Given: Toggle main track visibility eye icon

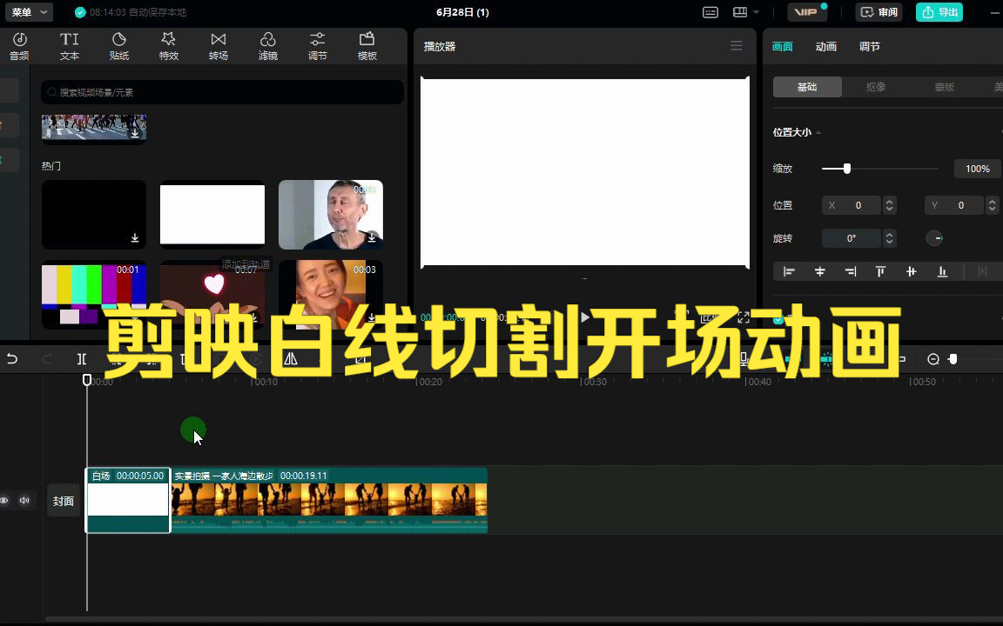Looking at the screenshot, I should [x=4, y=500].
